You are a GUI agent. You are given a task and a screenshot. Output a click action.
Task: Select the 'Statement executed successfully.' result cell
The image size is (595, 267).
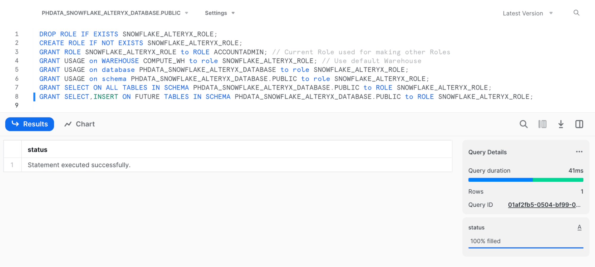[79, 165]
